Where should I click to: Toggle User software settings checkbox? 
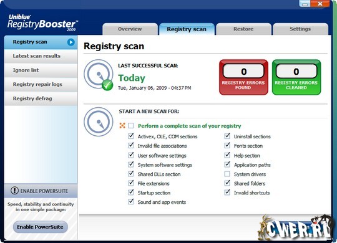point(131,155)
